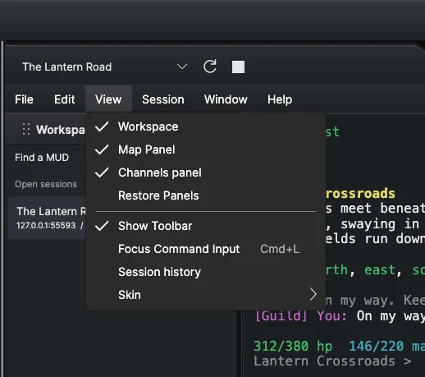Click Find a MUD link
This screenshot has height=377, width=425.
point(42,158)
